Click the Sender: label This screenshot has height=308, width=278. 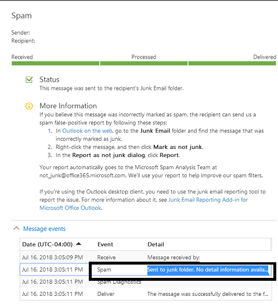click(x=21, y=32)
